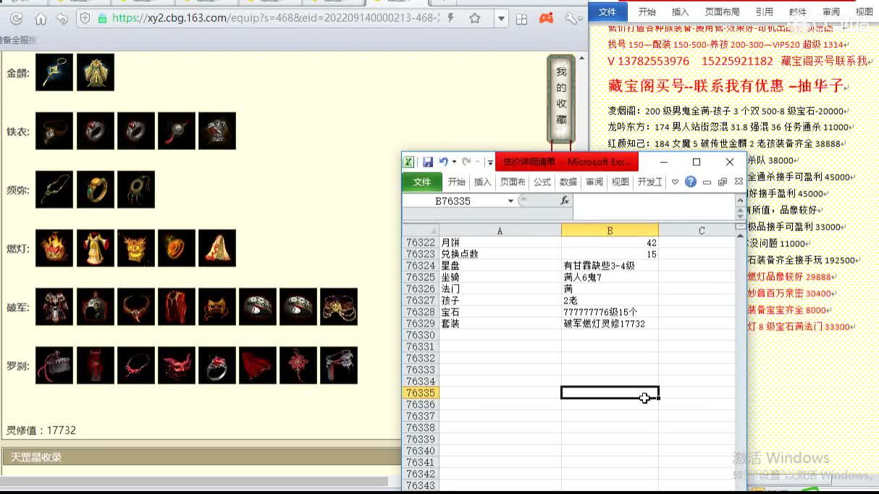Click the gold ring icon in 须弥 row
The height and width of the screenshot is (494, 879).
95,190
